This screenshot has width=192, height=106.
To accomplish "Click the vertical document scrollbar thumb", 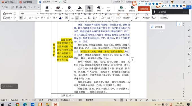I will click(184, 76).
